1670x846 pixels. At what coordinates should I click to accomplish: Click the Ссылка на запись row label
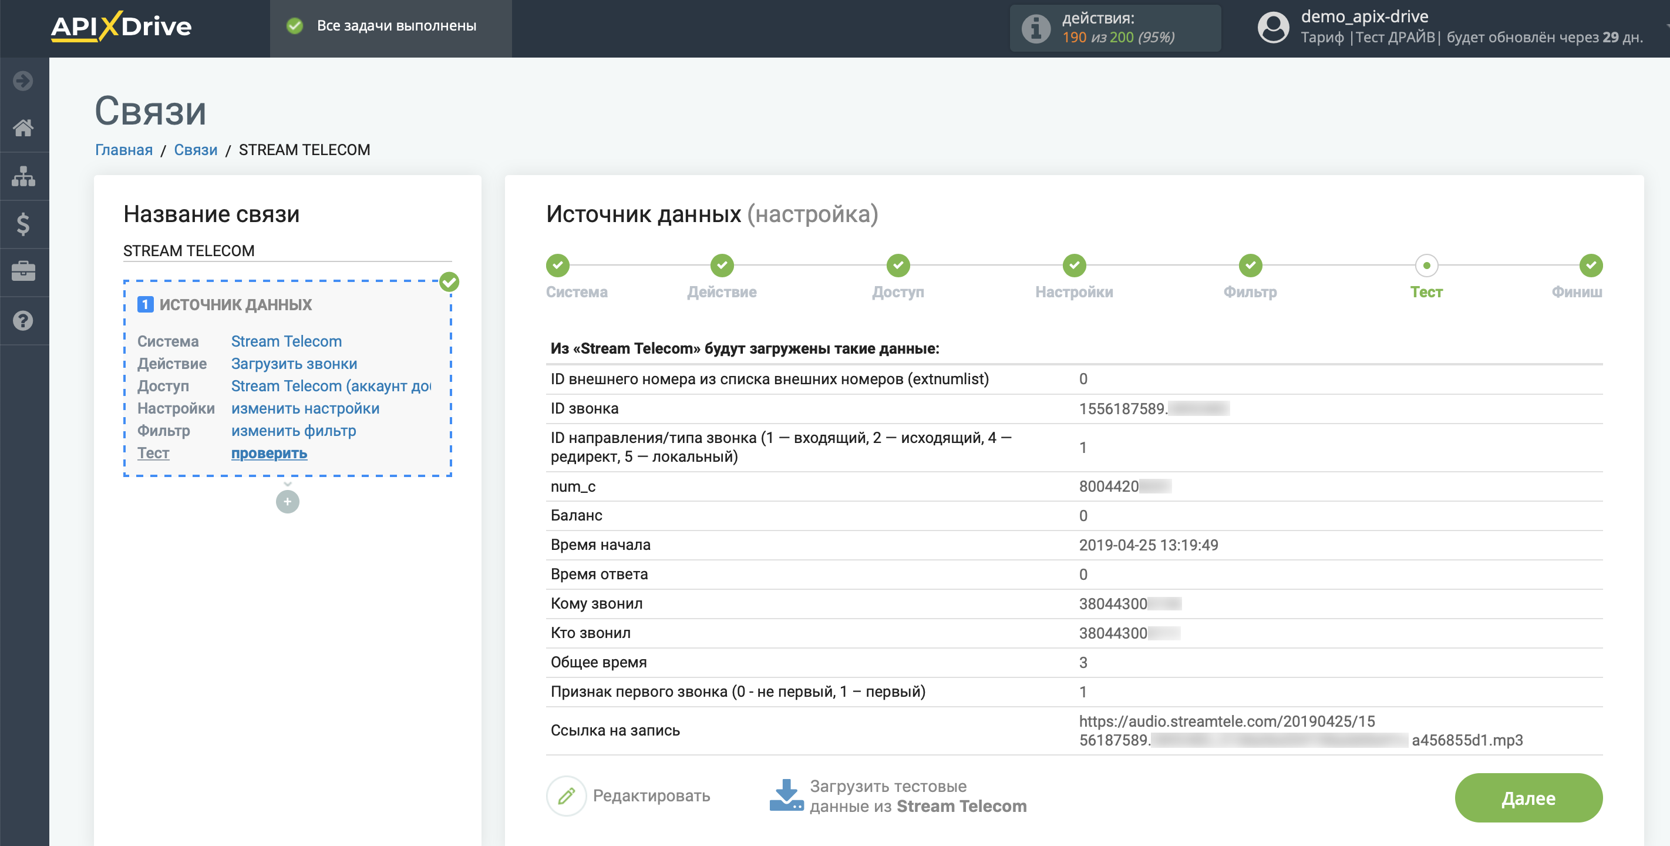pyautogui.click(x=615, y=730)
